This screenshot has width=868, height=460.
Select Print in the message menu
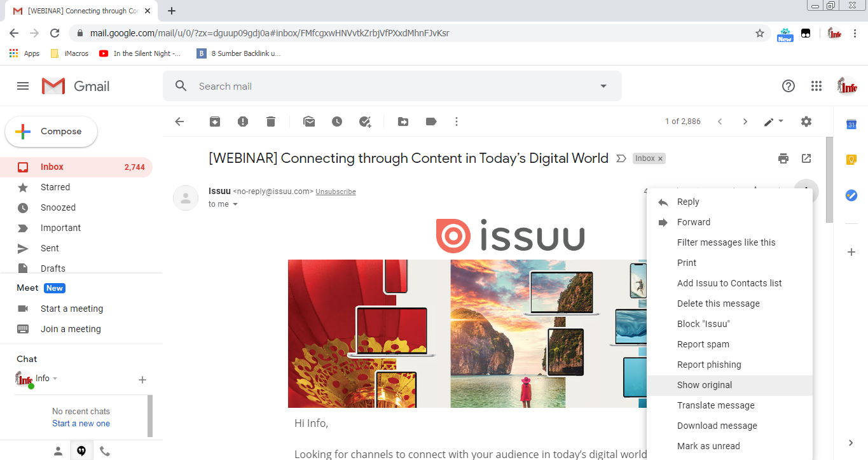[729, 263]
